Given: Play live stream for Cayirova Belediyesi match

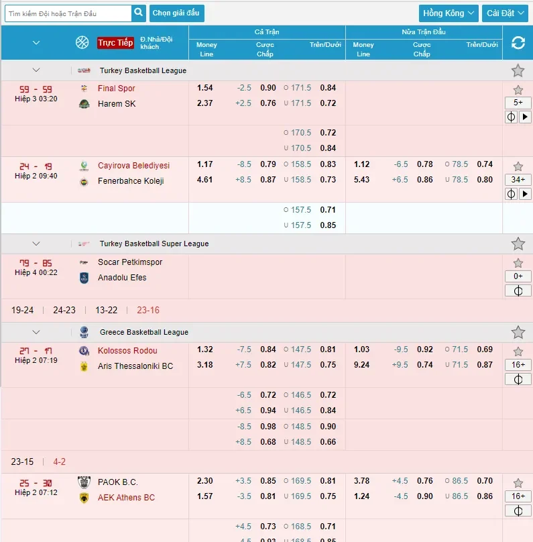Looking at the screenshot, I should point(525,194).
